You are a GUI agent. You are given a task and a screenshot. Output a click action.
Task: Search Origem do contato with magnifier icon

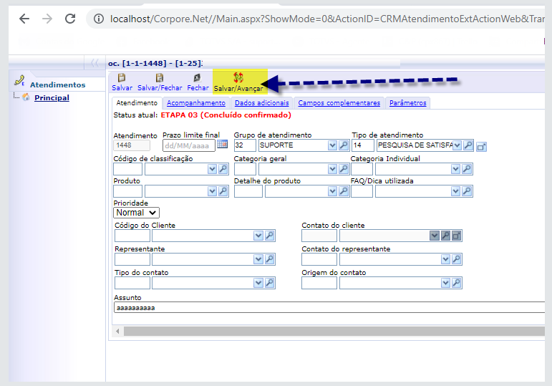457,283
